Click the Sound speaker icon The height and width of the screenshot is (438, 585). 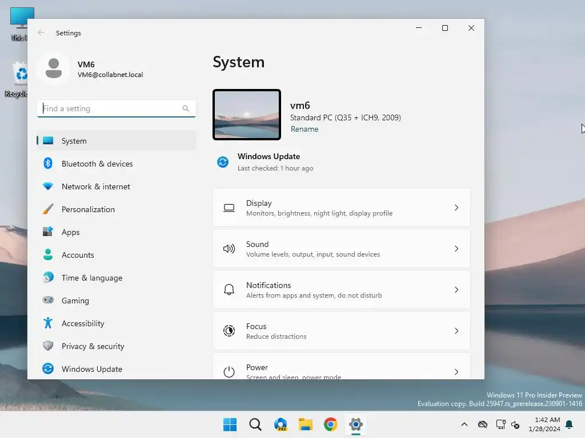tap(229, 249)
